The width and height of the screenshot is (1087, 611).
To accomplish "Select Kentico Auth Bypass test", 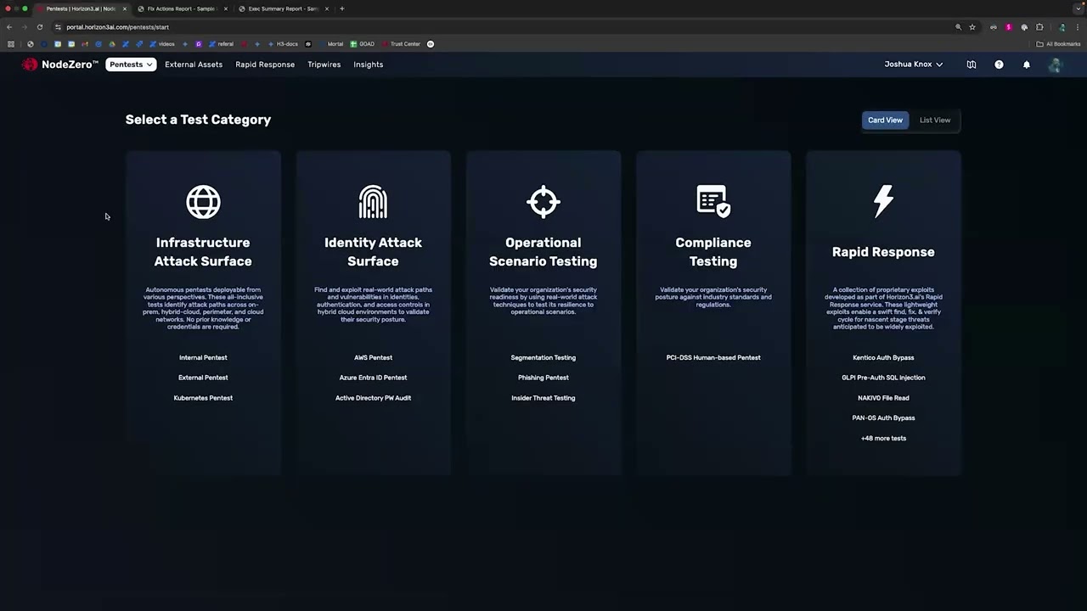I will [883, 358].
